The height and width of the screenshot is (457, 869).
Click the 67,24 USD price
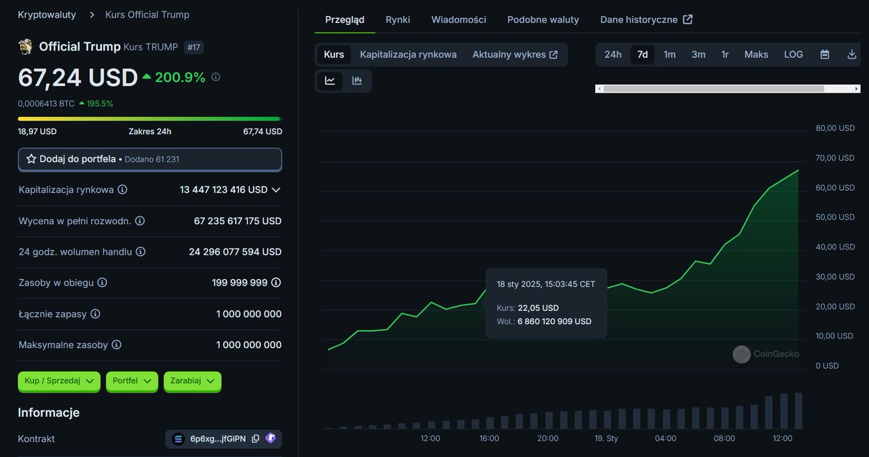pyautogui.click(x=77, y=77)
